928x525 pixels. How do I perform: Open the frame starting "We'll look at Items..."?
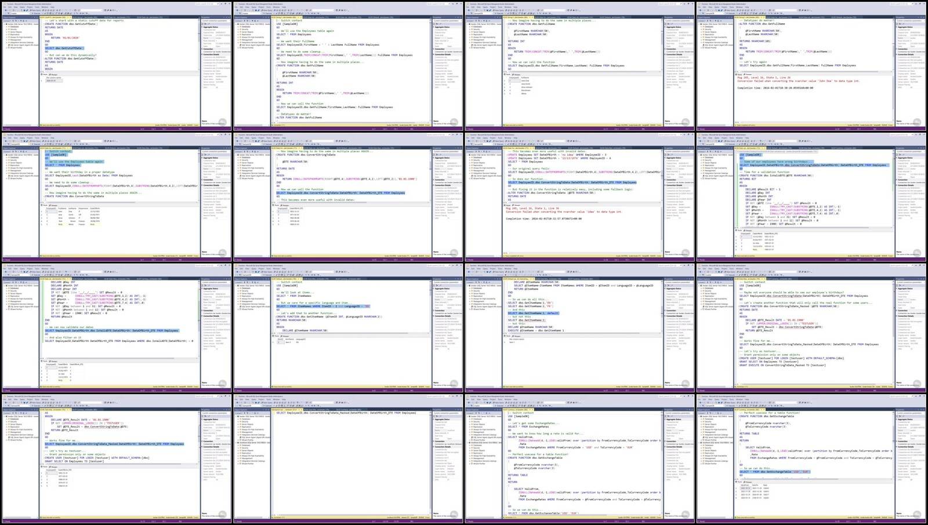pos(349,328)
